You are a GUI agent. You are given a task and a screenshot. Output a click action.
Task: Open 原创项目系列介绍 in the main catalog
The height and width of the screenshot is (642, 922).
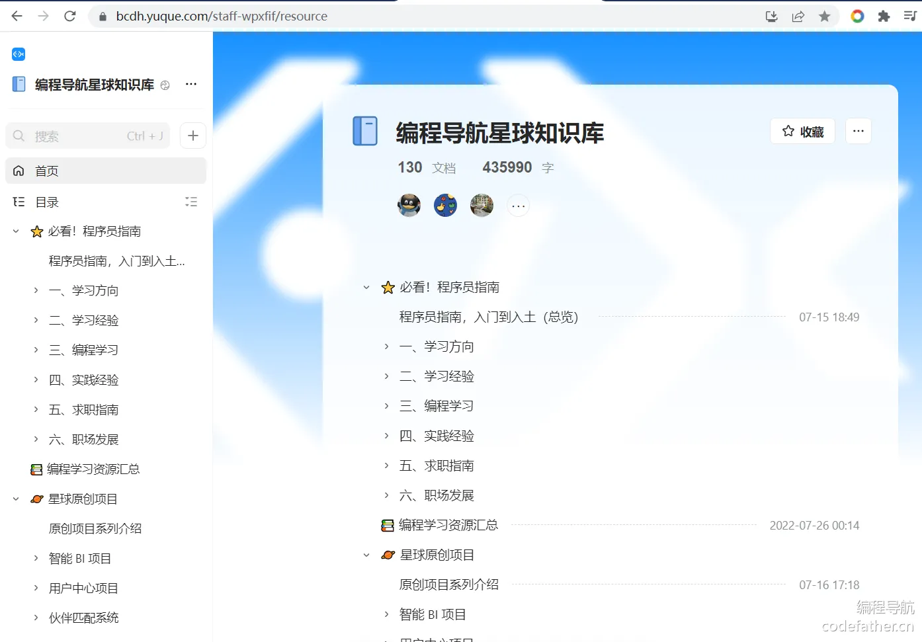pos(449,585)
